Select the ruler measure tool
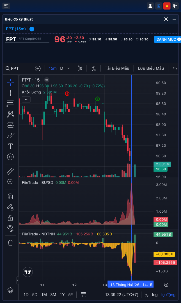The height and width of the screenshot is (303, 181). 10,171
